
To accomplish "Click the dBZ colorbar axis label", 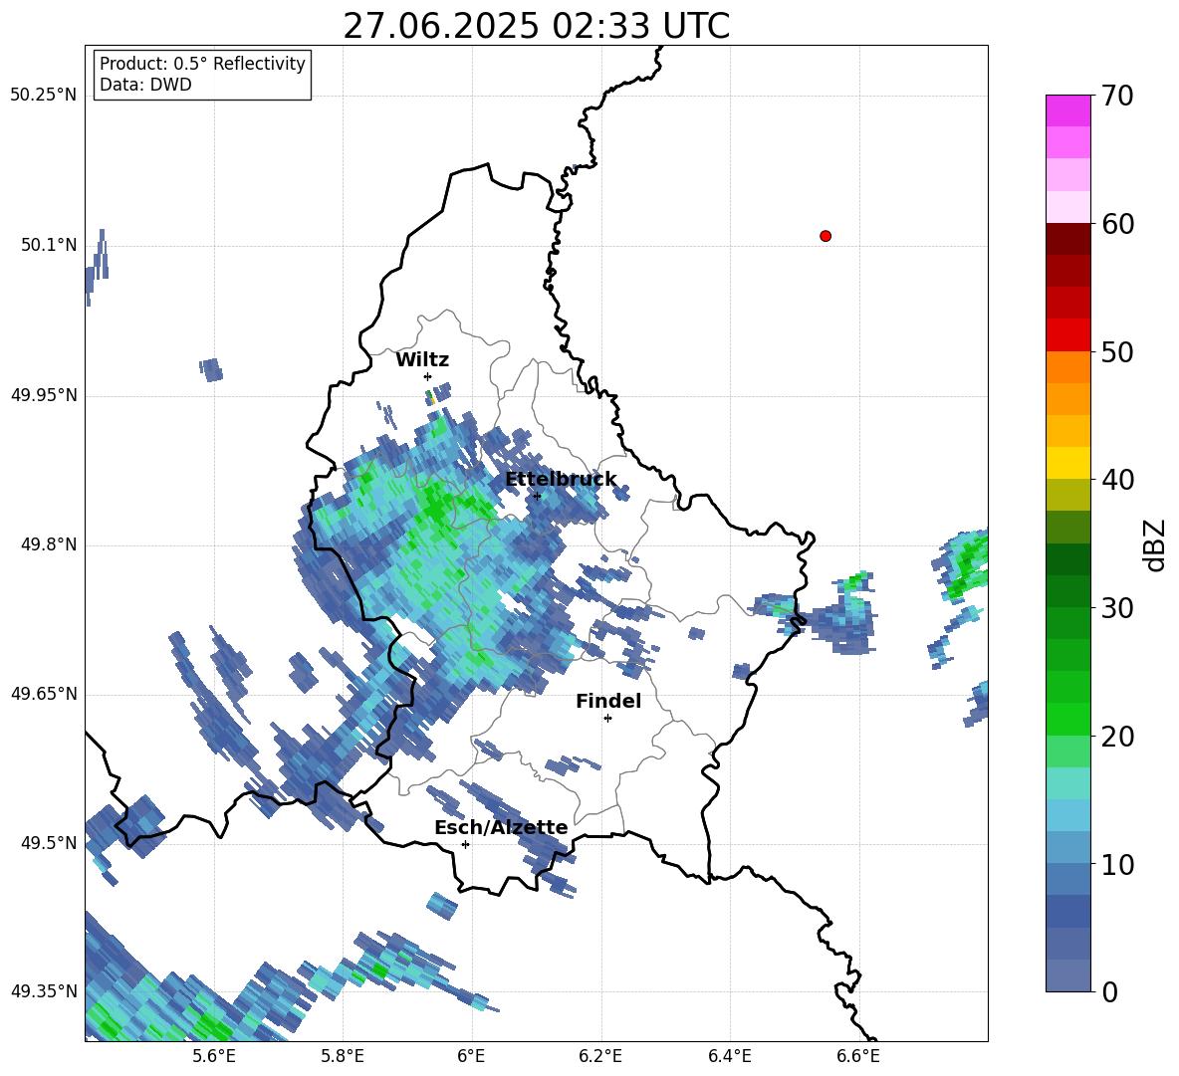I will [x=1156, y=544].
